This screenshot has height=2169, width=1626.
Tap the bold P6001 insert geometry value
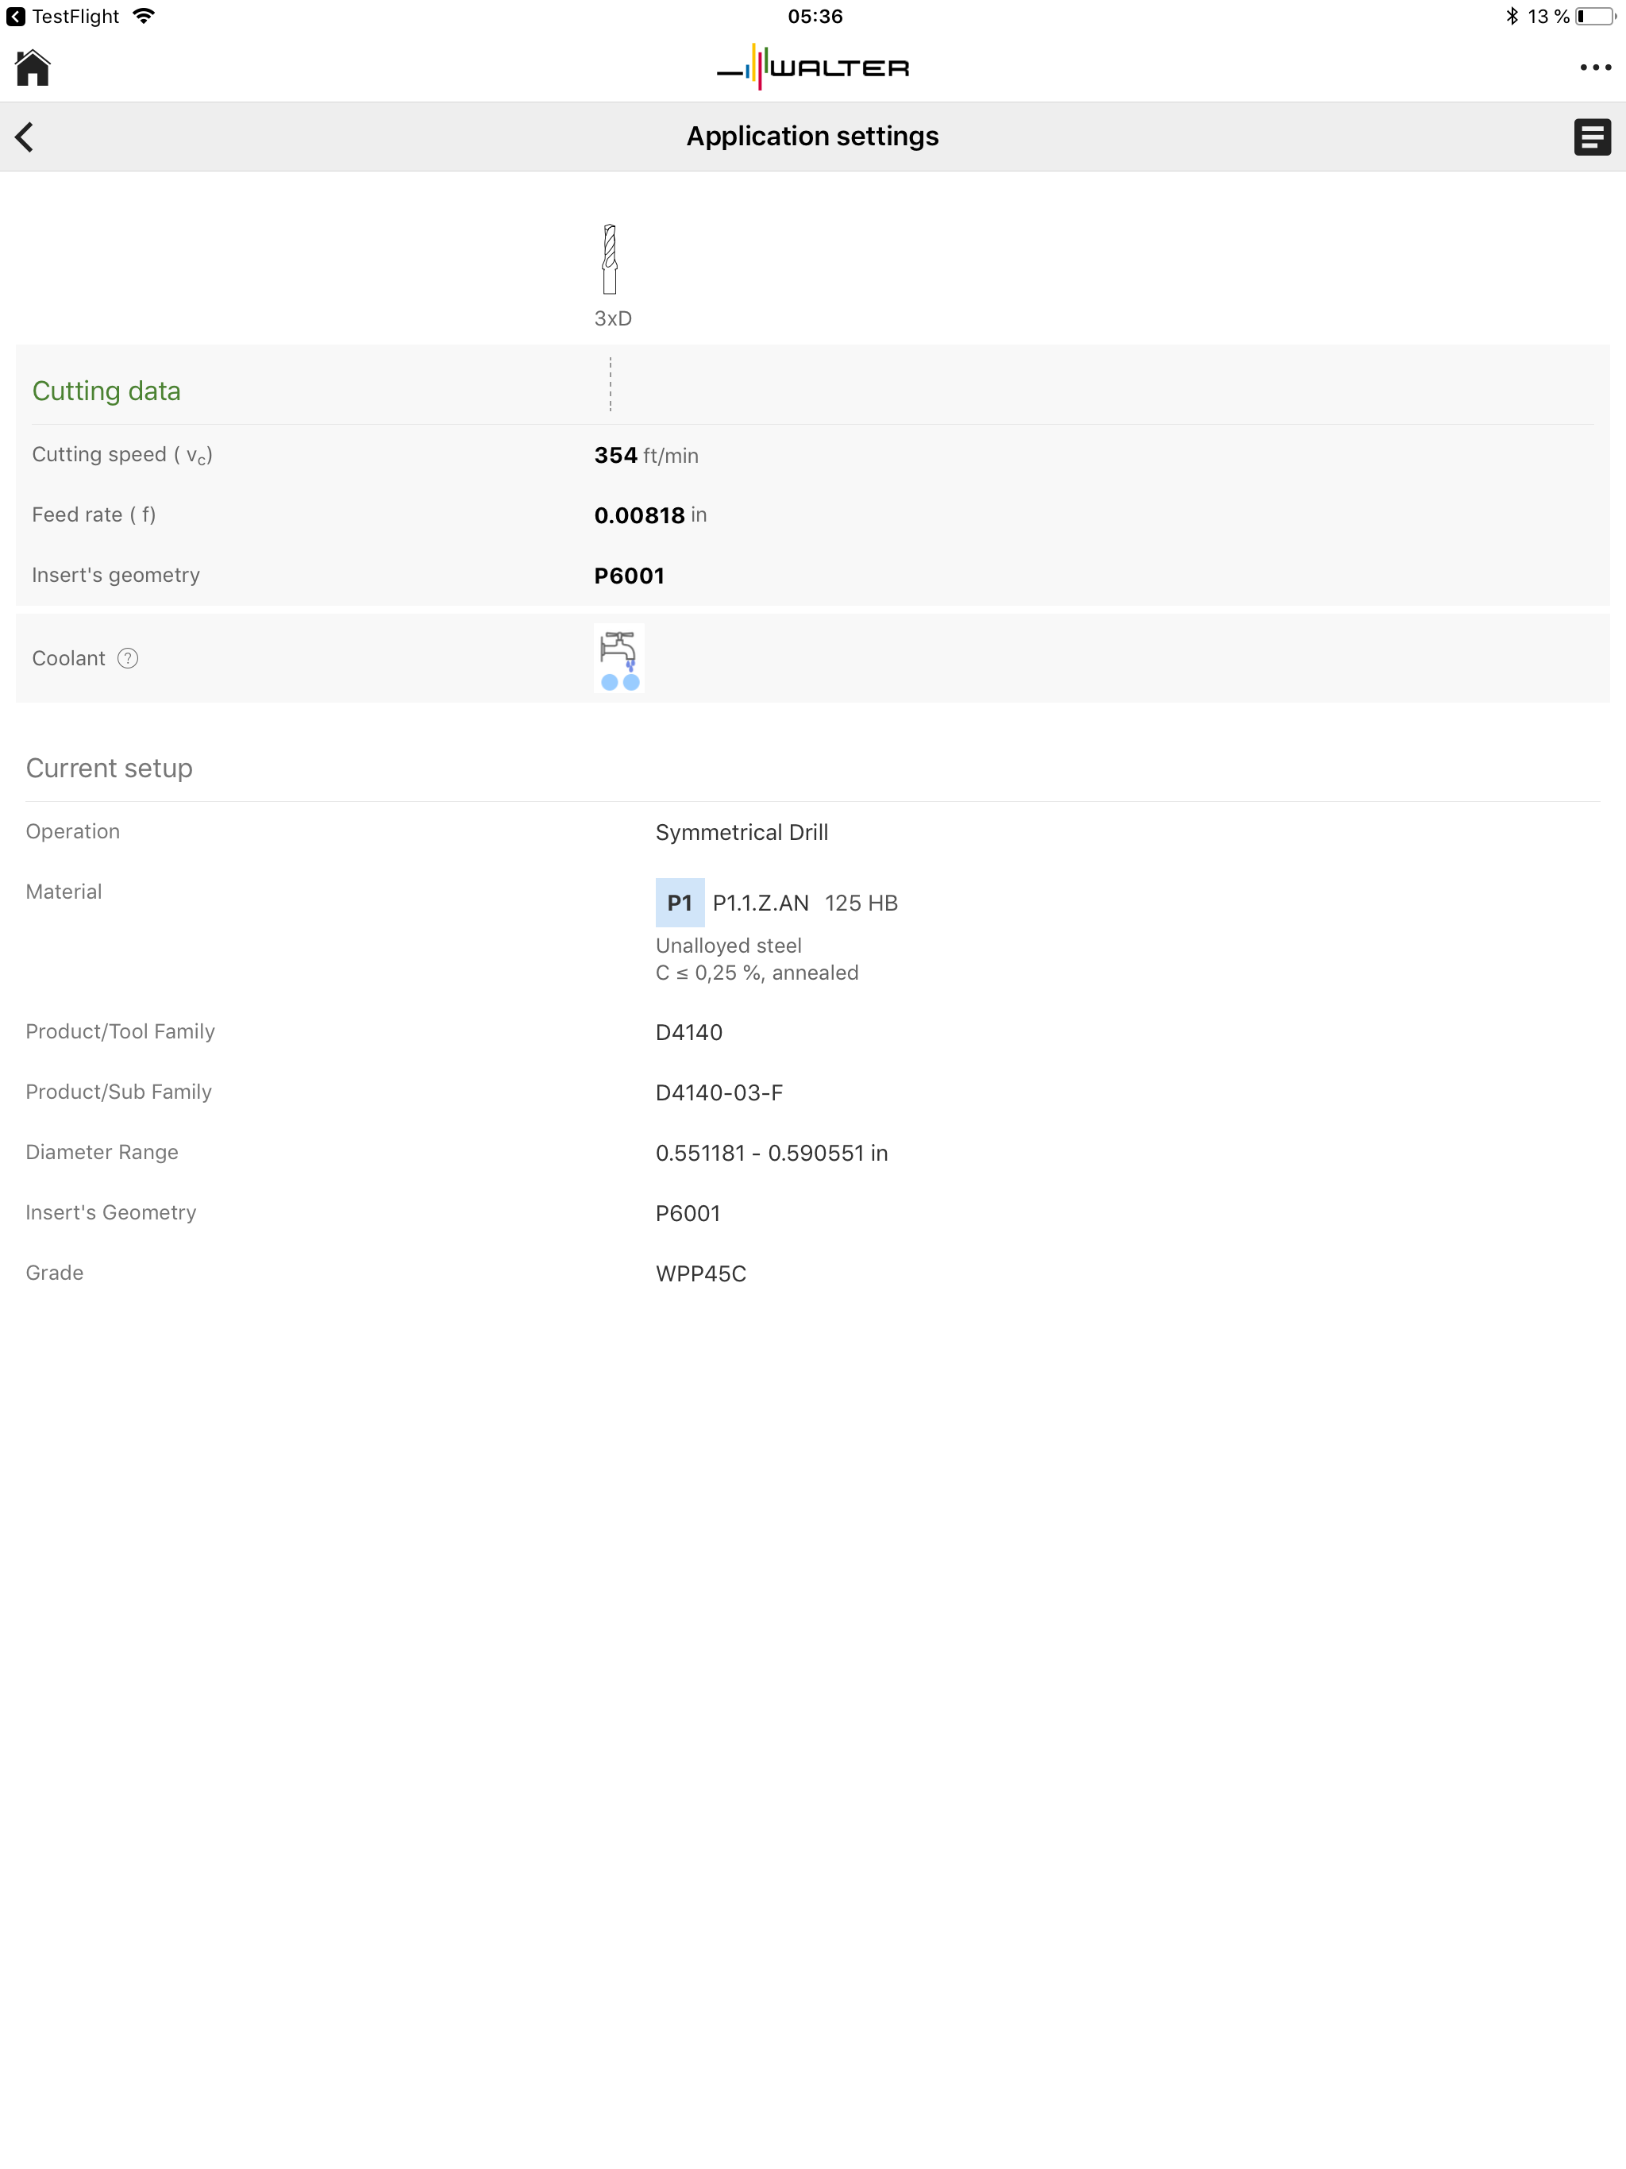click(630, 576)
